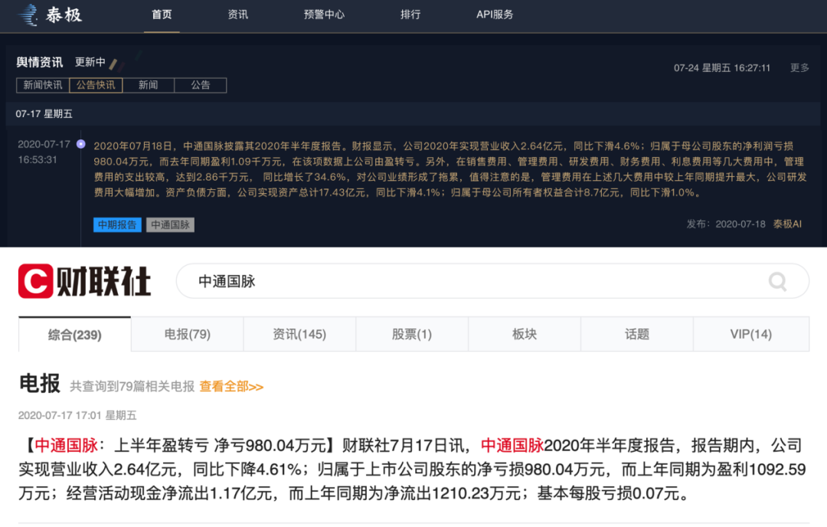Click the search field containing 中通国脉
Viewport: 827px width, 527px height.
pos(492,281)
